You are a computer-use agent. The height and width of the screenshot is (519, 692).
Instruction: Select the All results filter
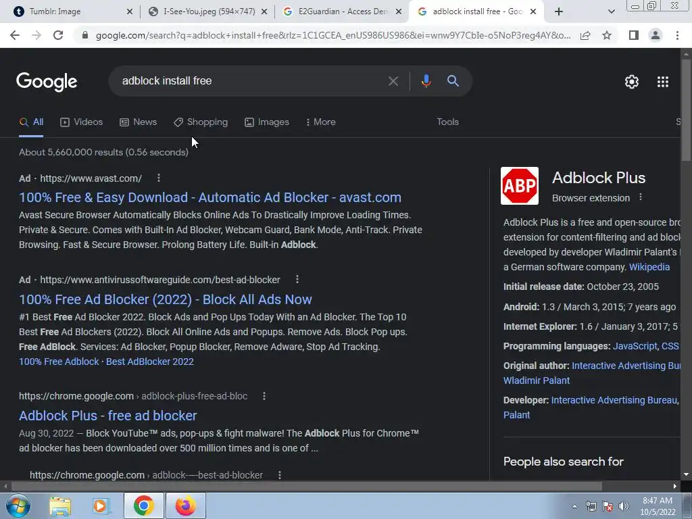coord(31,122)
